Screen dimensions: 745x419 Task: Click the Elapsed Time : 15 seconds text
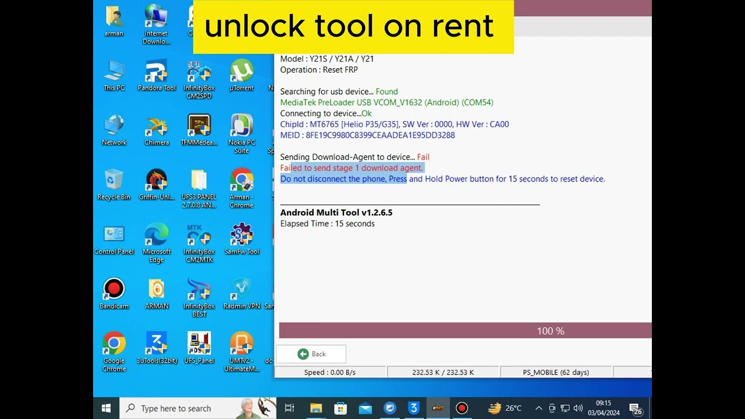point(327,223)
